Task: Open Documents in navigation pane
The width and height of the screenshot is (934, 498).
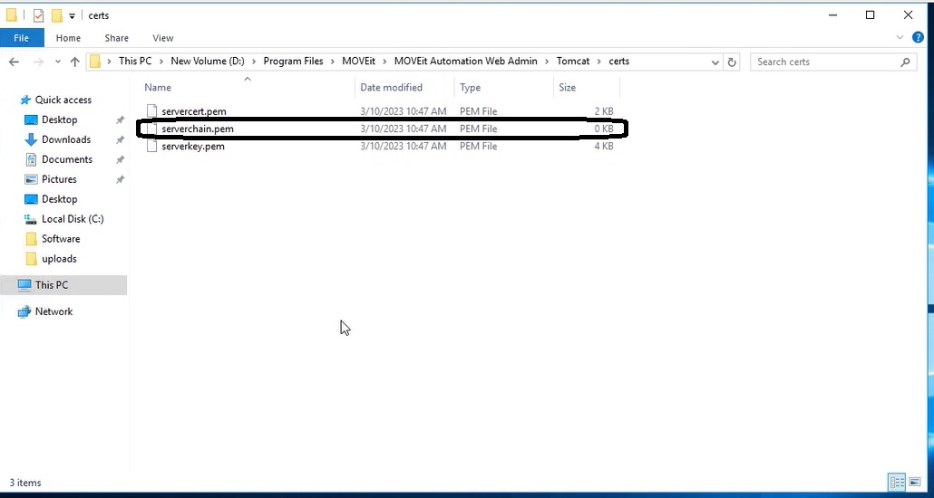Action: click(67, 159)
